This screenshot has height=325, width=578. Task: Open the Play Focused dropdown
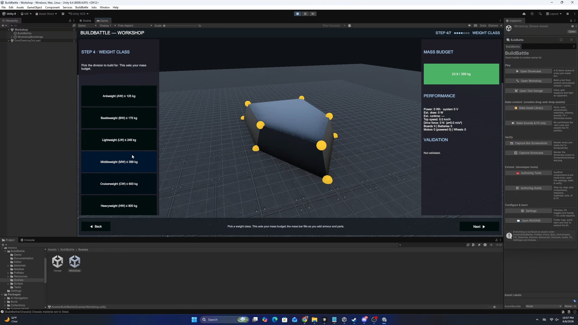[x=334, y=26]
